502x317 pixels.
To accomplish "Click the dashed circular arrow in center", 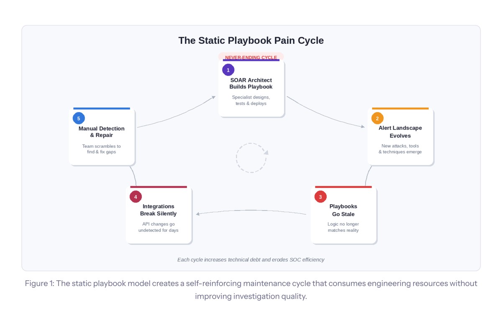I will (251, 158).
